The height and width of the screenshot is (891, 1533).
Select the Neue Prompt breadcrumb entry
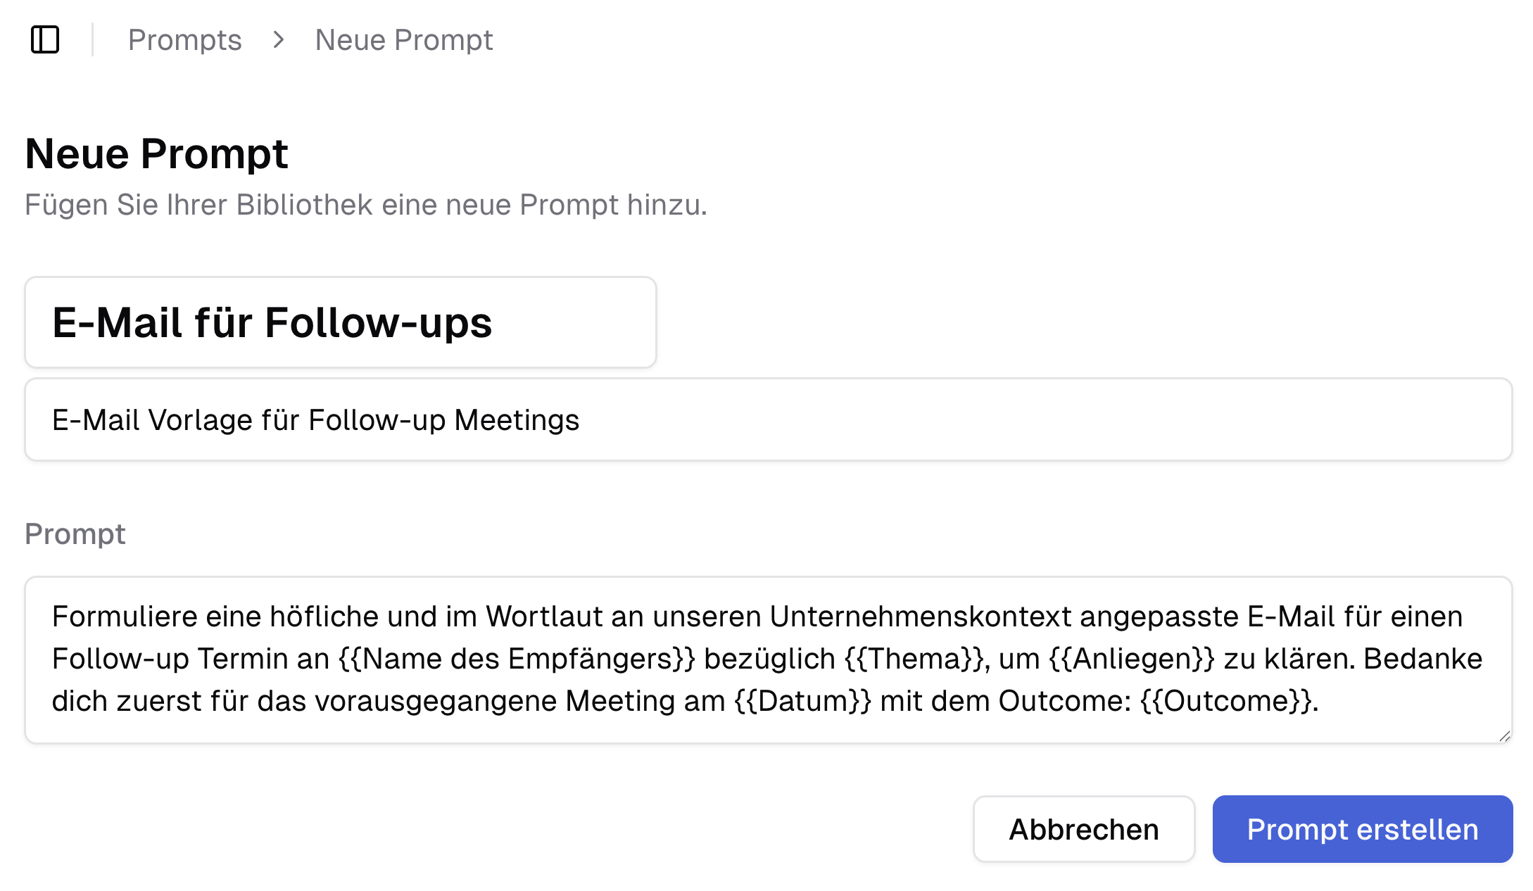(403, 40)
